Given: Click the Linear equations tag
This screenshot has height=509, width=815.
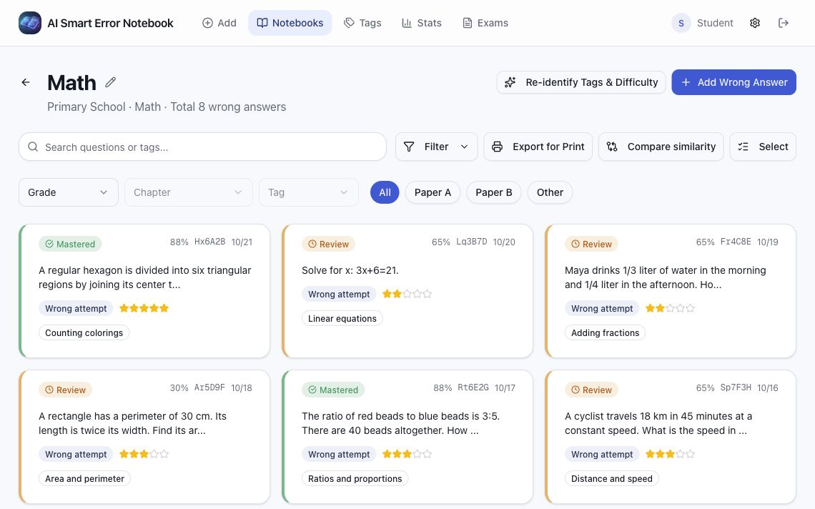Looking at the screenshot, I should (x=342, y=318).
